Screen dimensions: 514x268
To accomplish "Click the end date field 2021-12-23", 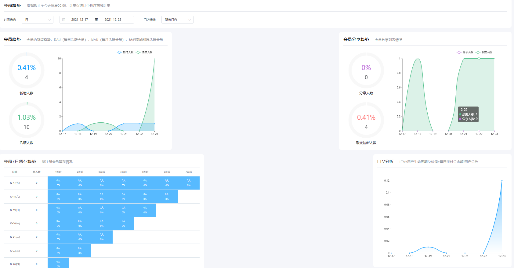I will click(x=113, y=20).
